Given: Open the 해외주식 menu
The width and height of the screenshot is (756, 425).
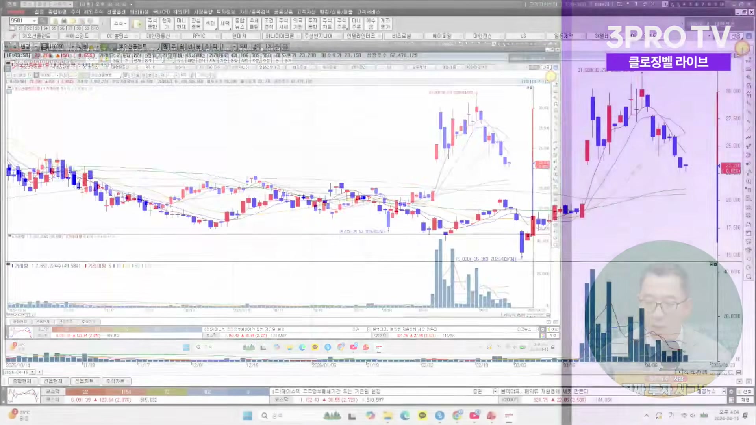Looking at the screenshot, I should [94, 12].
